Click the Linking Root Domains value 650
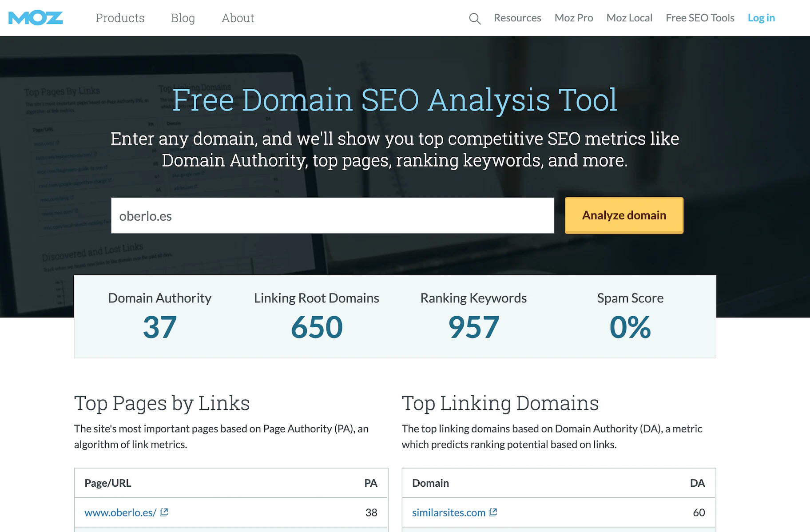Image resolution: width=810 pixels, height=532 pixels. 317,327
